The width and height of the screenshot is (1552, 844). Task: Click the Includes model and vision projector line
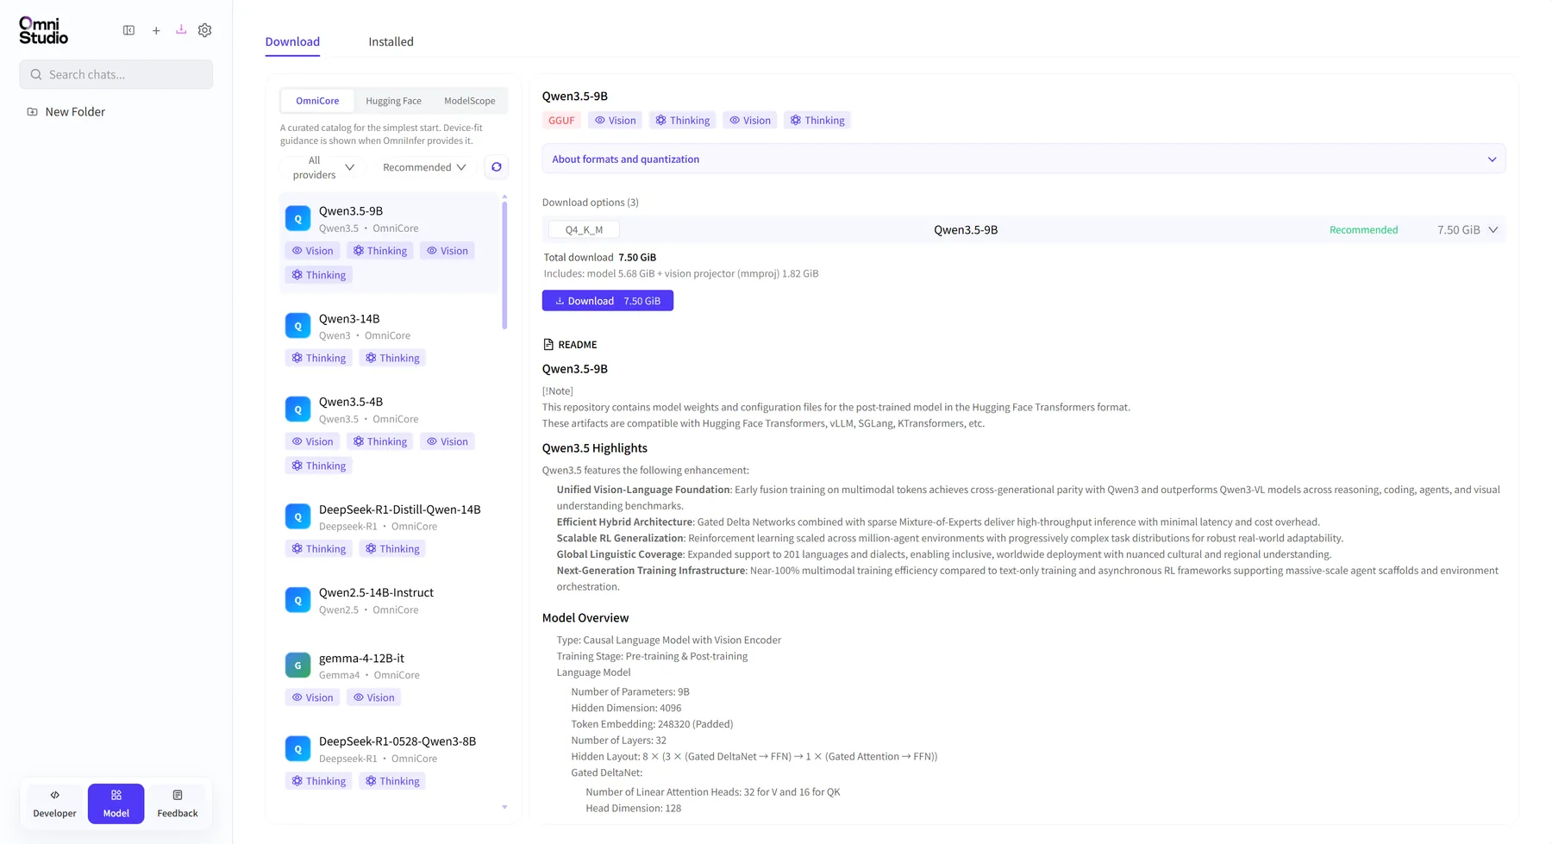[681, 274]
